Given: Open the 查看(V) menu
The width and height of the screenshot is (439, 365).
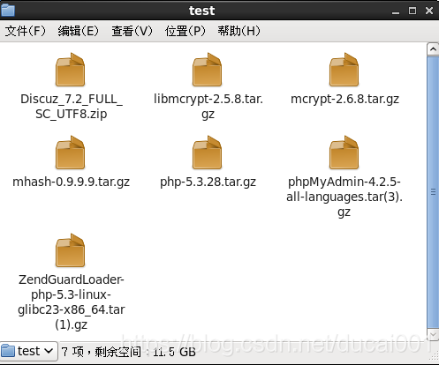Looking at the screenshot, I should [132, 31].
